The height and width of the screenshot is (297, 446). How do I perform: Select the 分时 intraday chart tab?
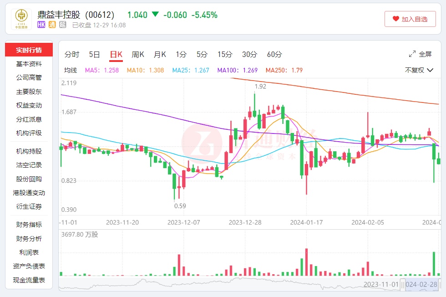click(72, 55)
